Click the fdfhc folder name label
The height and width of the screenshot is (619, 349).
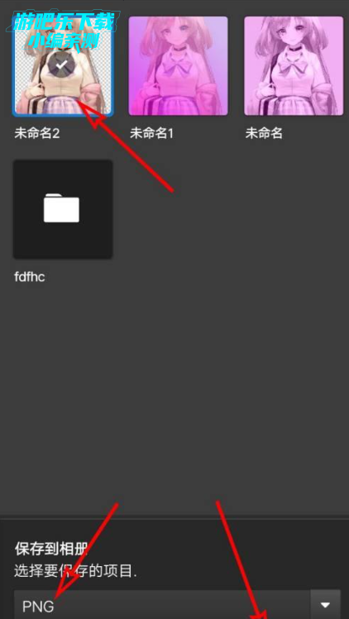[x=30, y=277]
